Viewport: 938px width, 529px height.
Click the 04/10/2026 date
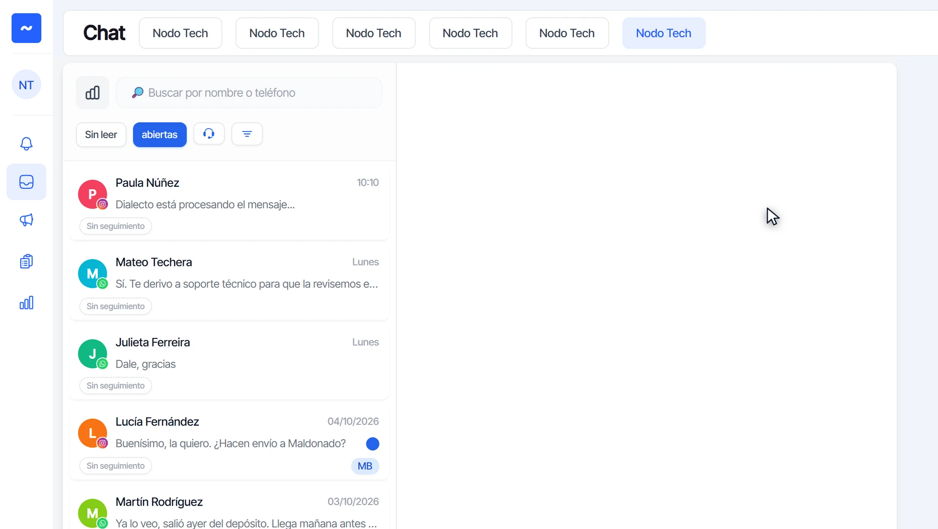pos(353,421)
